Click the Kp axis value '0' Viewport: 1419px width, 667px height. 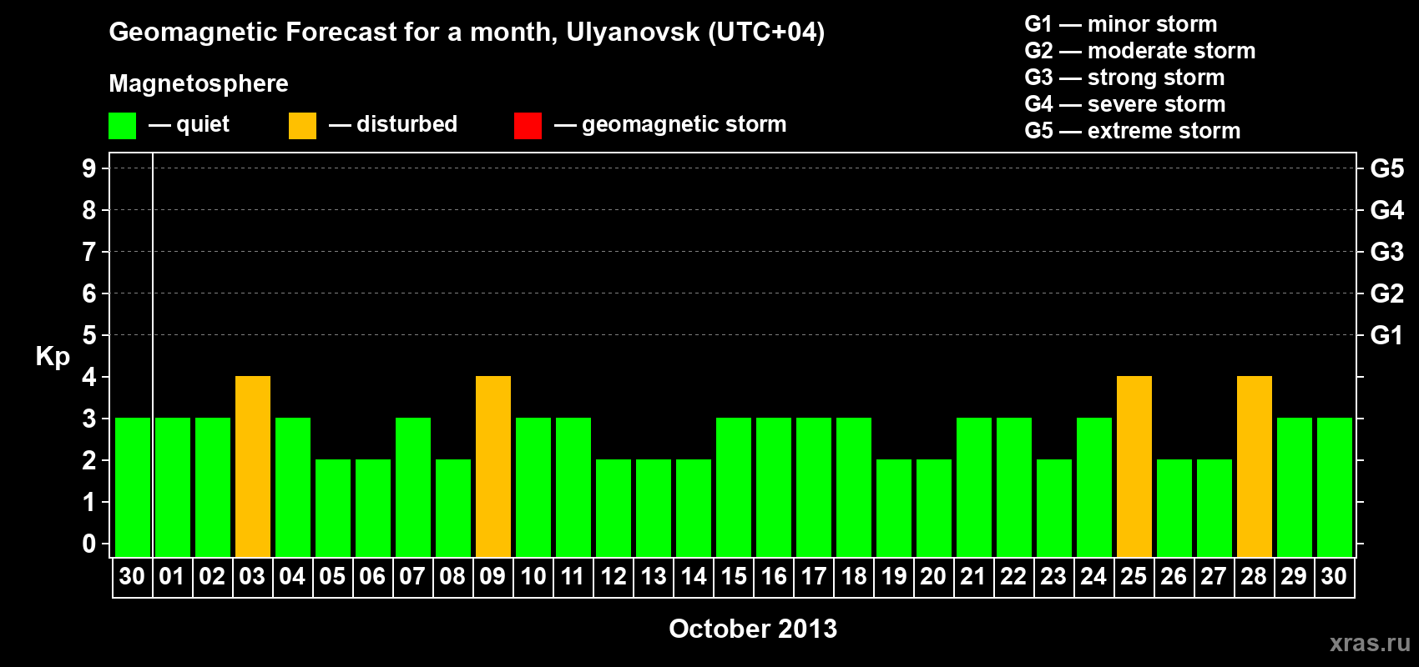tap(89, 544)
